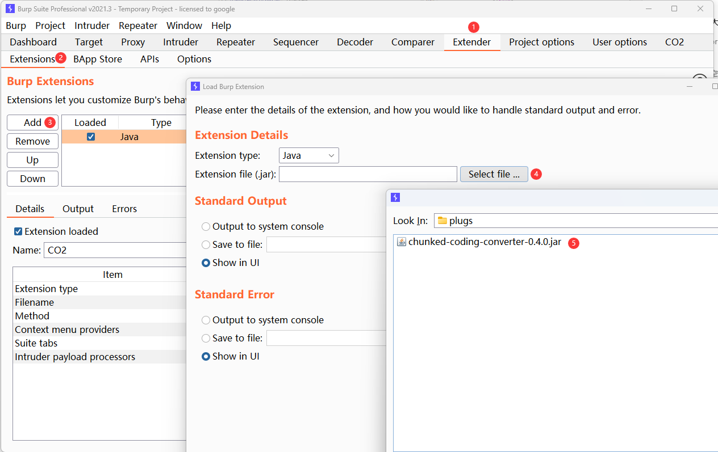The height and width of the screenshot is (452, 718).
Task: Switch to the BApp Store tab
Action: [x=98, y=59]
